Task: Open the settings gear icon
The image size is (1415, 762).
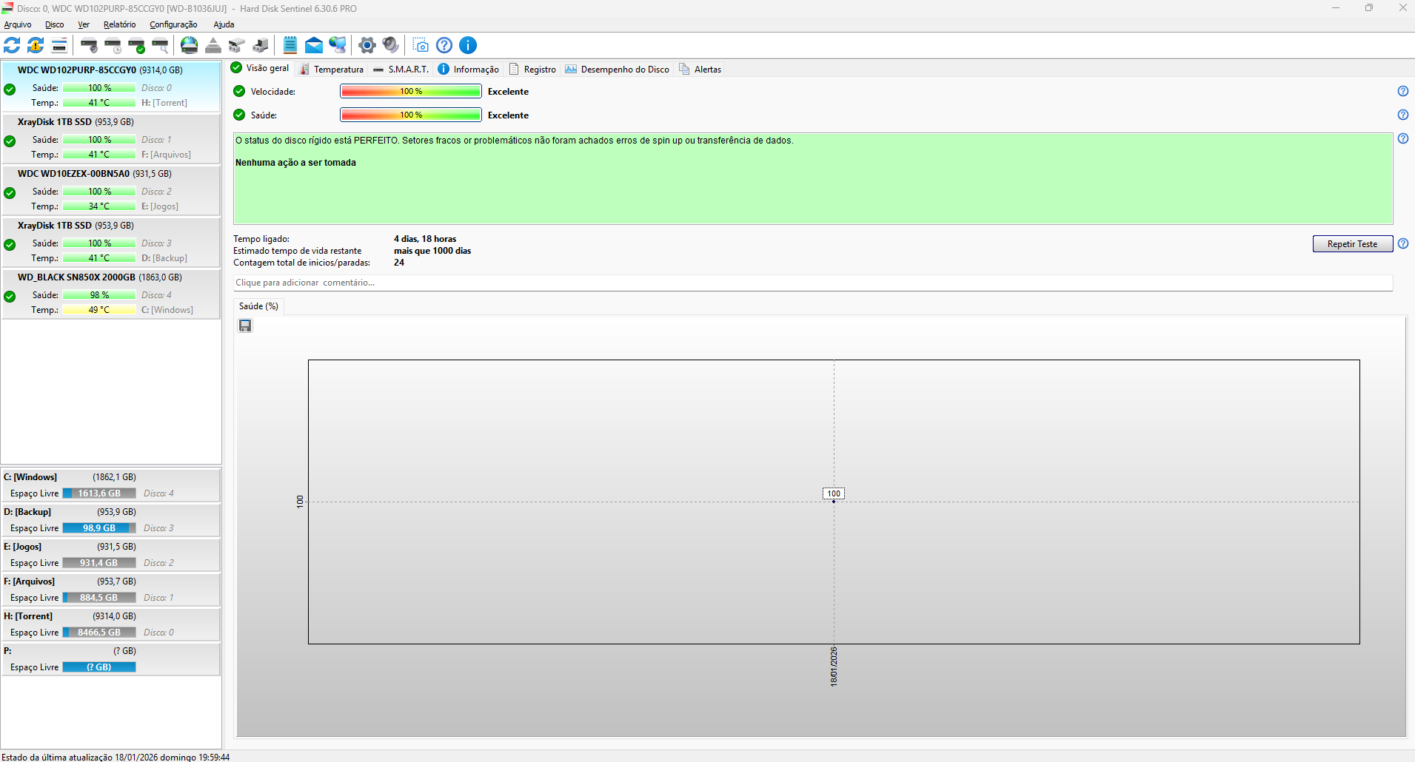Action: pos(367,45)
